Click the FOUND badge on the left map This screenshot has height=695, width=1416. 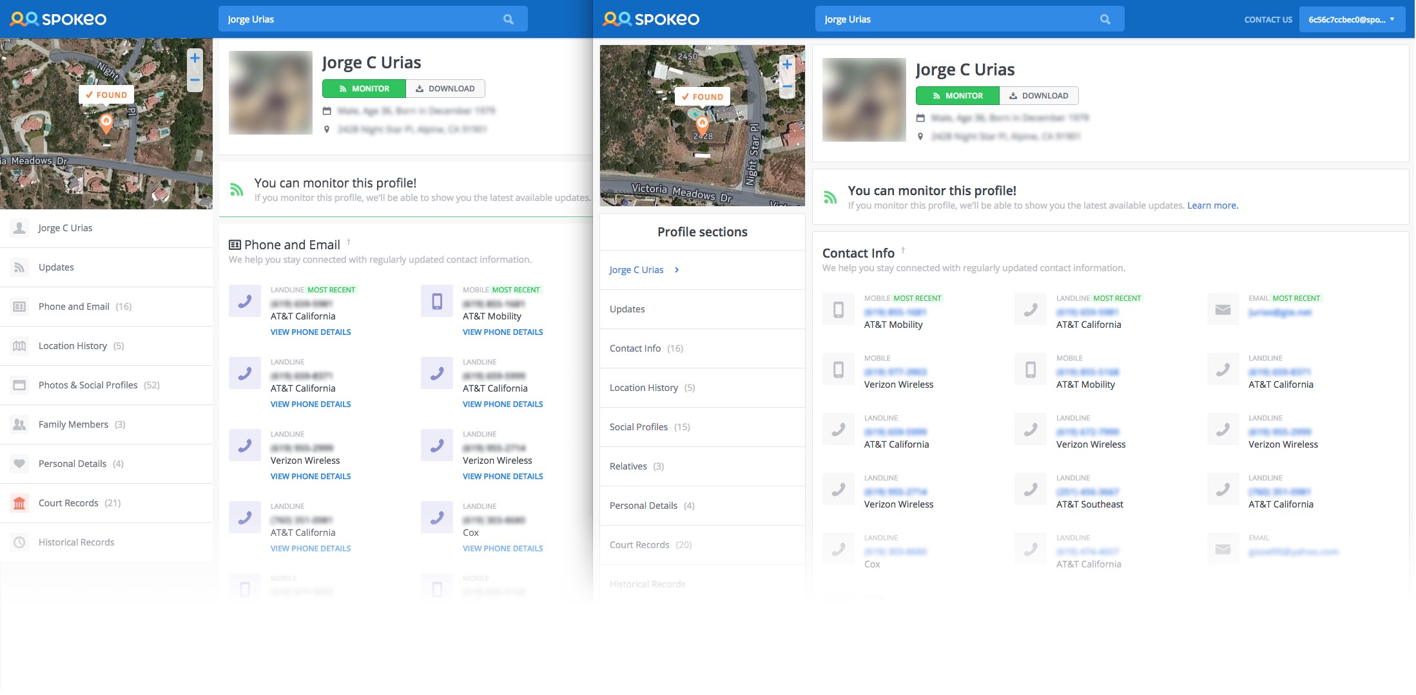click(x=106, y=95)
